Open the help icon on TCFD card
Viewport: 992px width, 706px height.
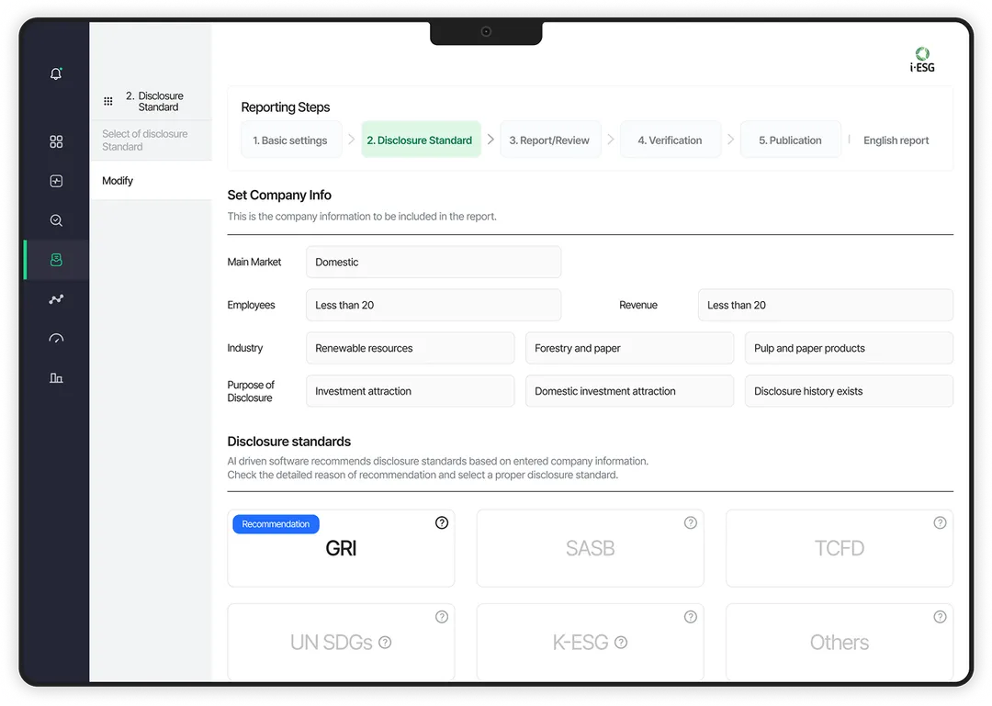(940, 522)
